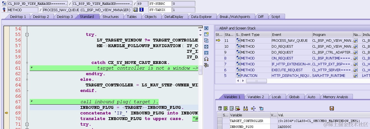370x129 pixels.
Task: Click the close tool icon beside code editor
Action: tap(206, 28)
